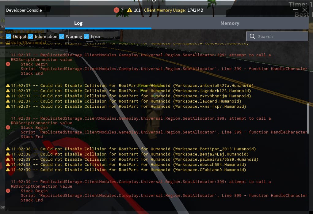Select warning text mentioning Workspace.nbouch554.Humanoid
Viewport: 313px width, 214px height.
click(x=128, y=164)
